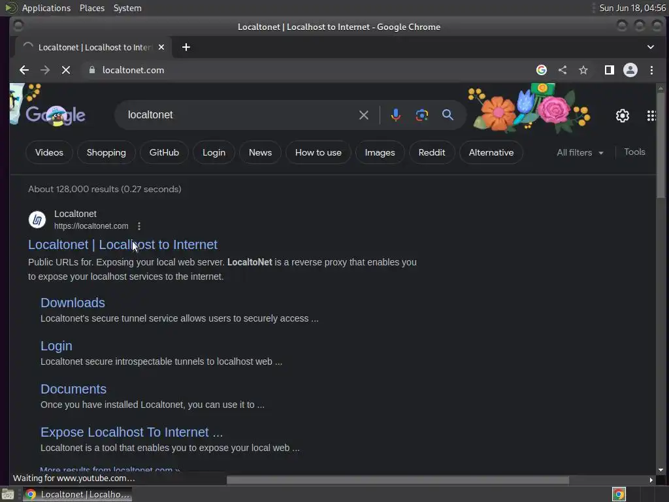The image size is (669, 502).
Task: Open the Places menu
Action: pos(92,8)
